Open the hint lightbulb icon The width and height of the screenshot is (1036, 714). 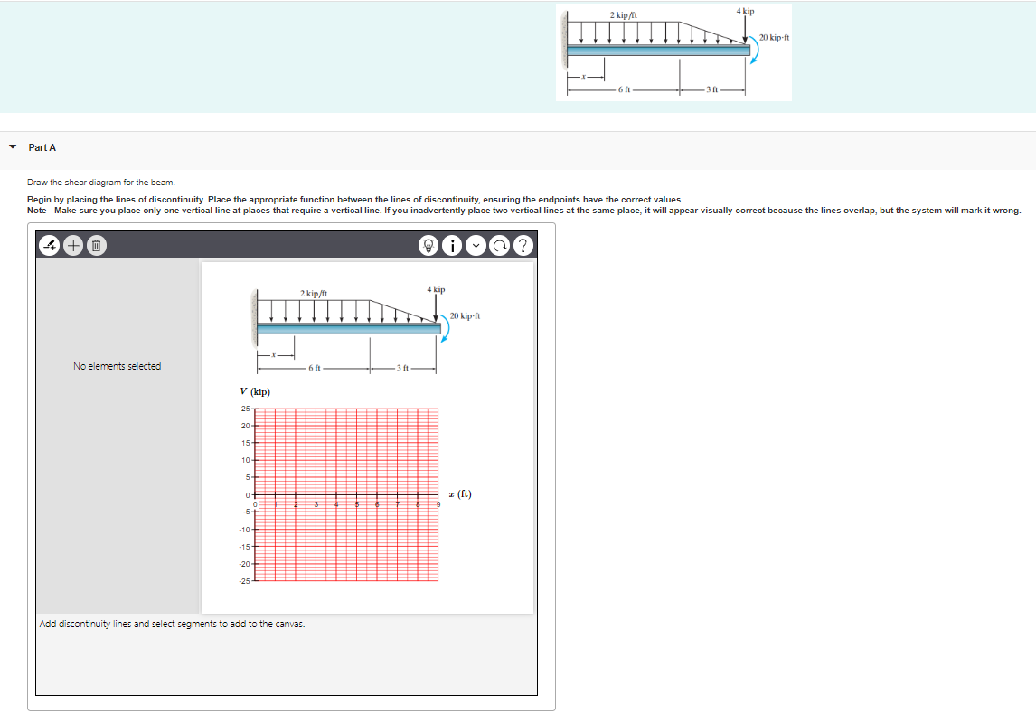point(429,244)
